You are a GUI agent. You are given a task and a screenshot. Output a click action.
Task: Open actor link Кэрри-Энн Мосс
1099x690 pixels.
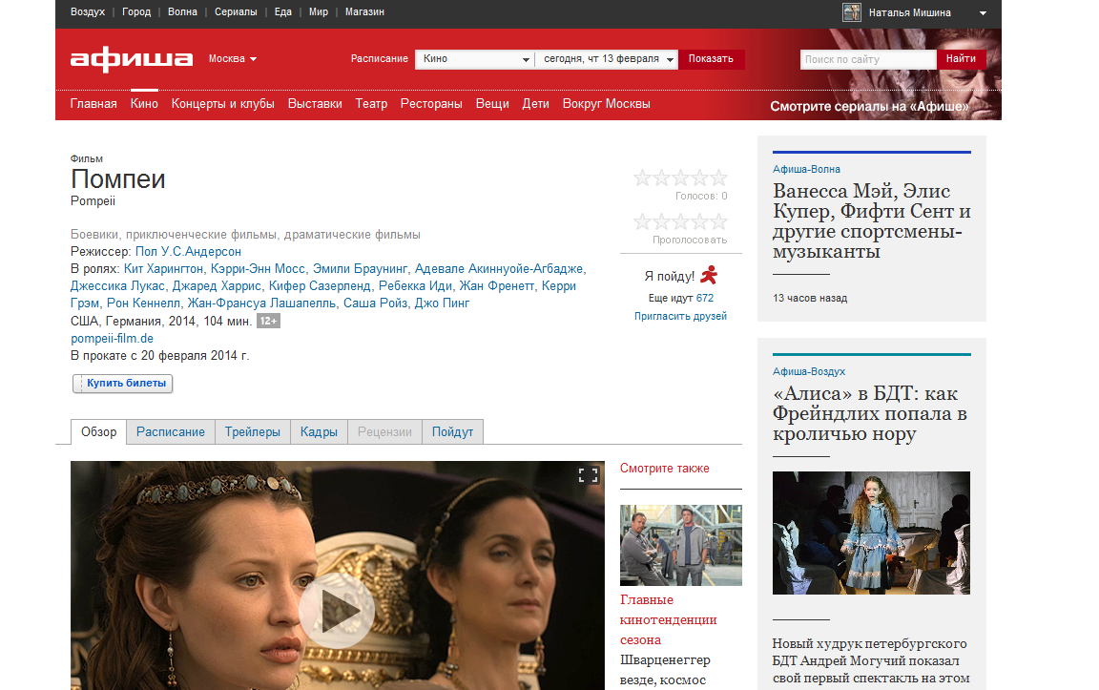point(258,268)
